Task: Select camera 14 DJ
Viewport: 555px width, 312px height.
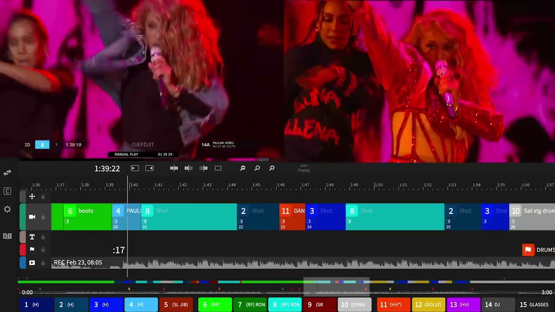Action: click(x=499, y=305)
